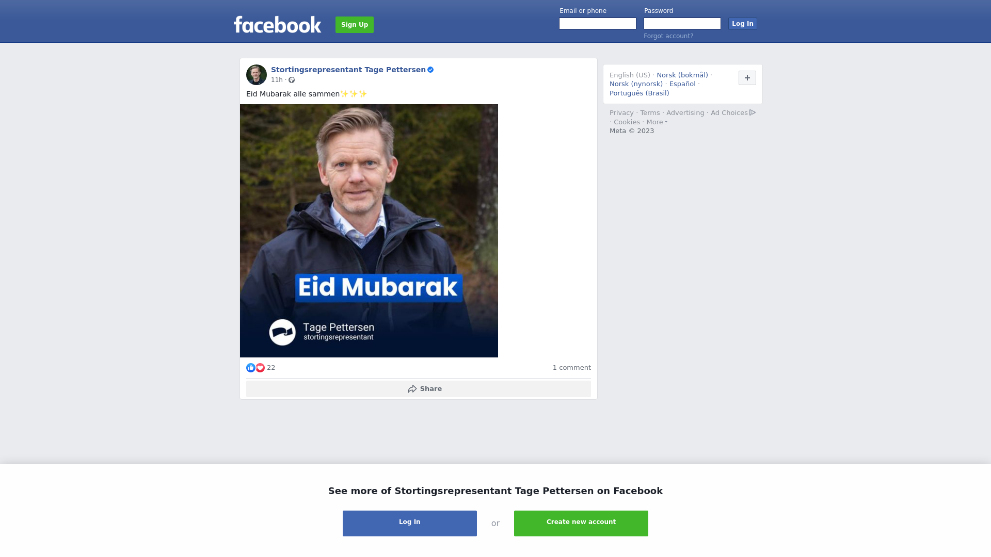991x557 pixels.
Task: Focus the Email or phone field
Action: [598, 24]
